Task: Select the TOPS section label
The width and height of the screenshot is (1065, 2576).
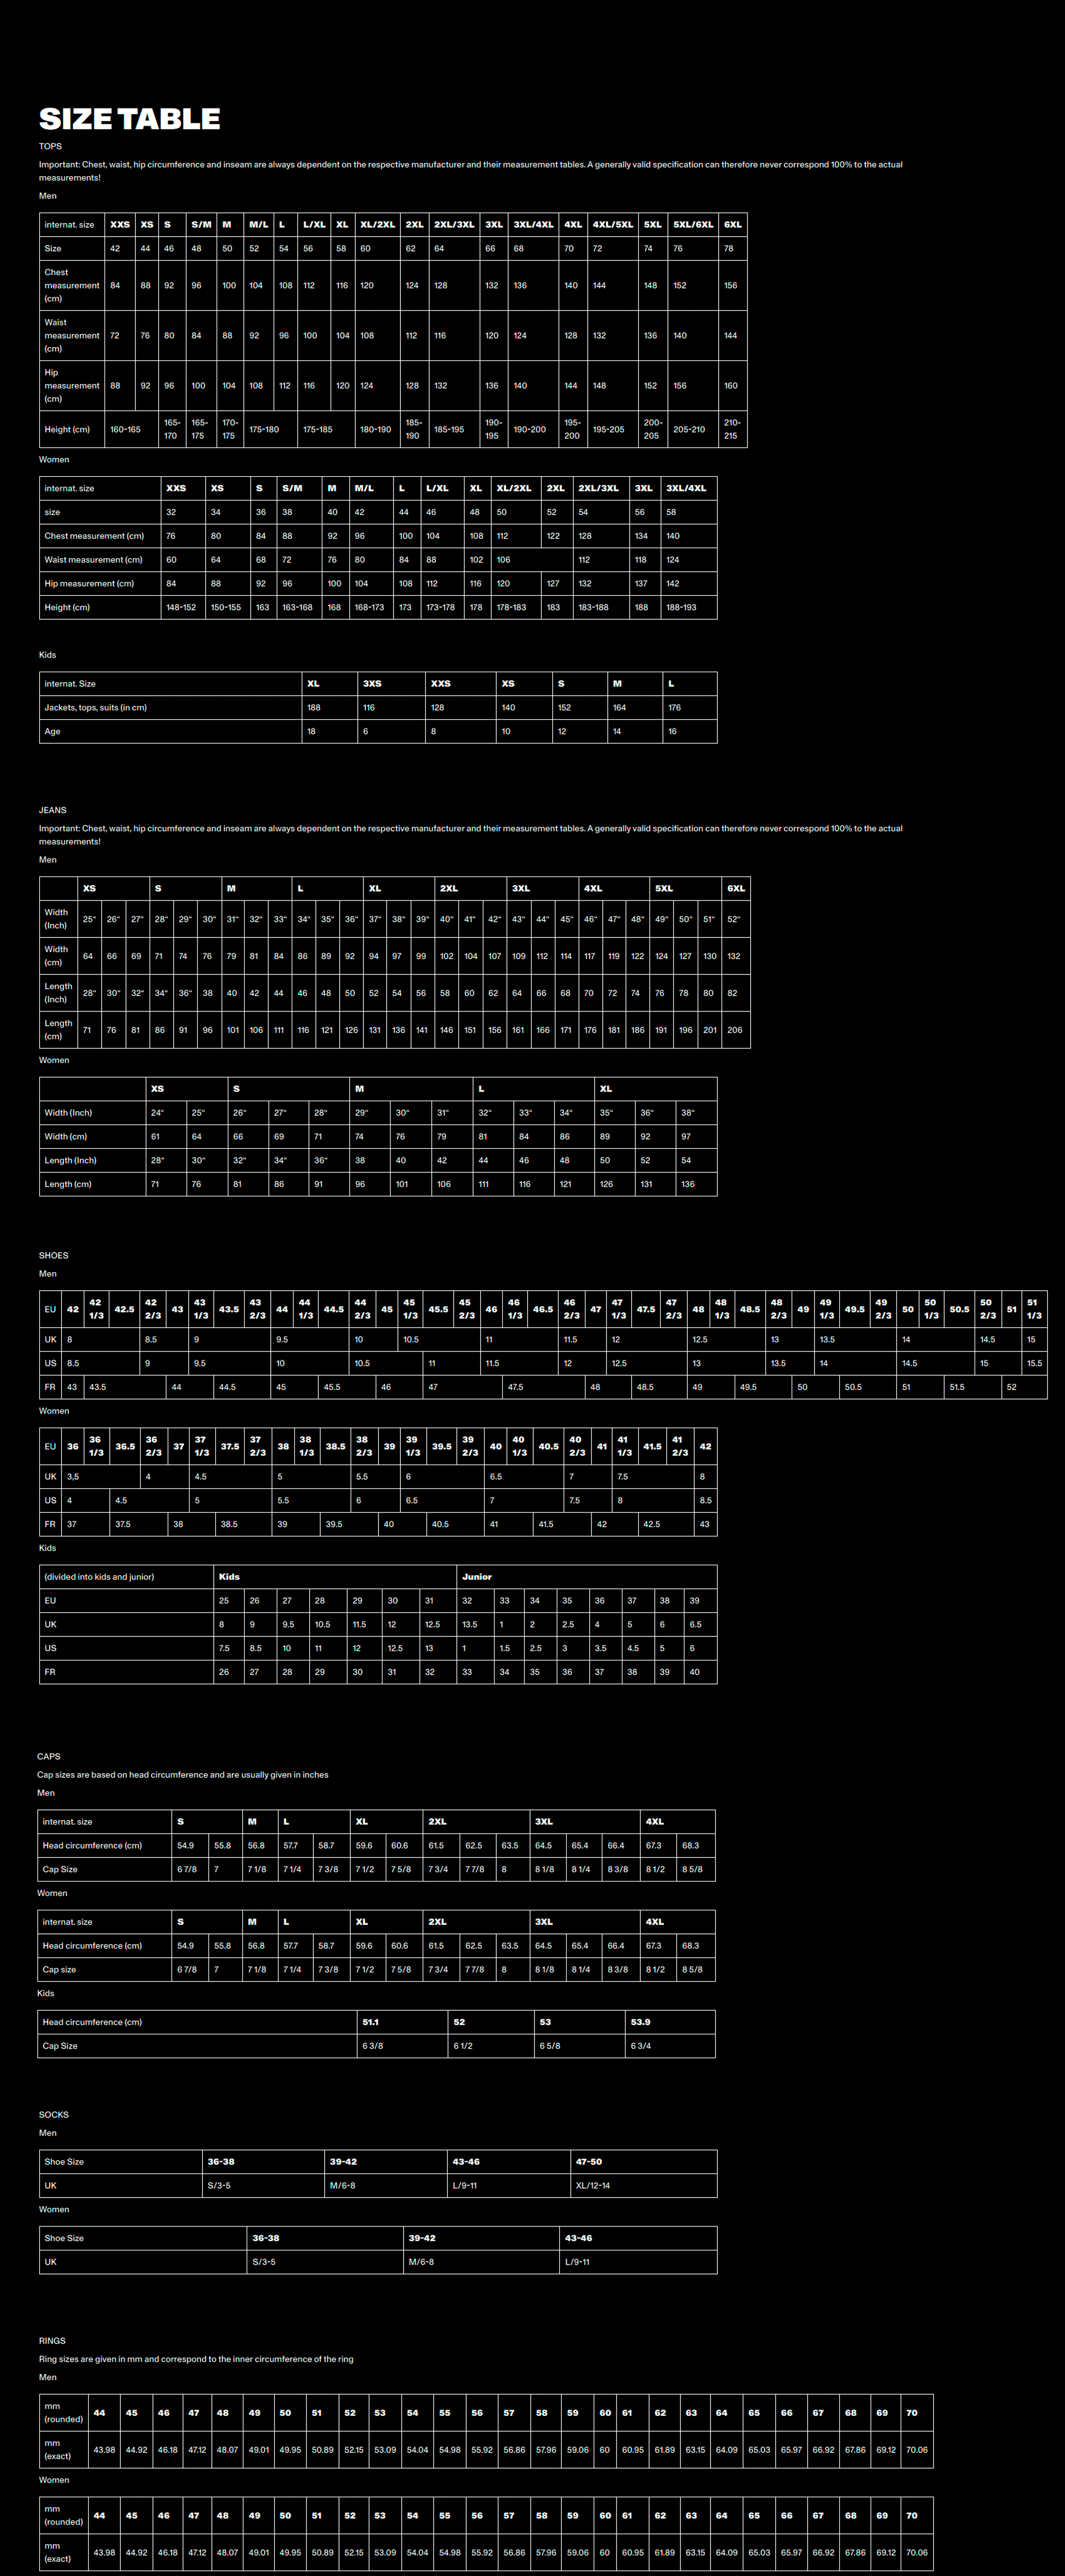Action: coord(50,146)
